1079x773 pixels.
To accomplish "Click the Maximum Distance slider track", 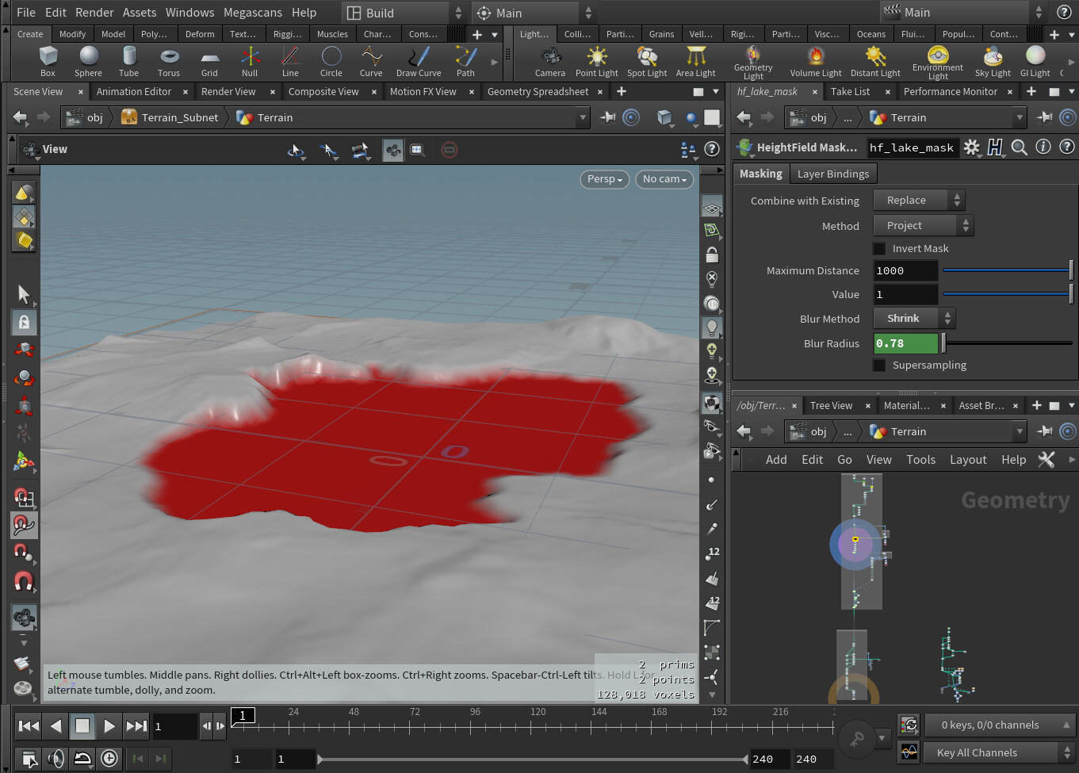I will pos(1007,270).
